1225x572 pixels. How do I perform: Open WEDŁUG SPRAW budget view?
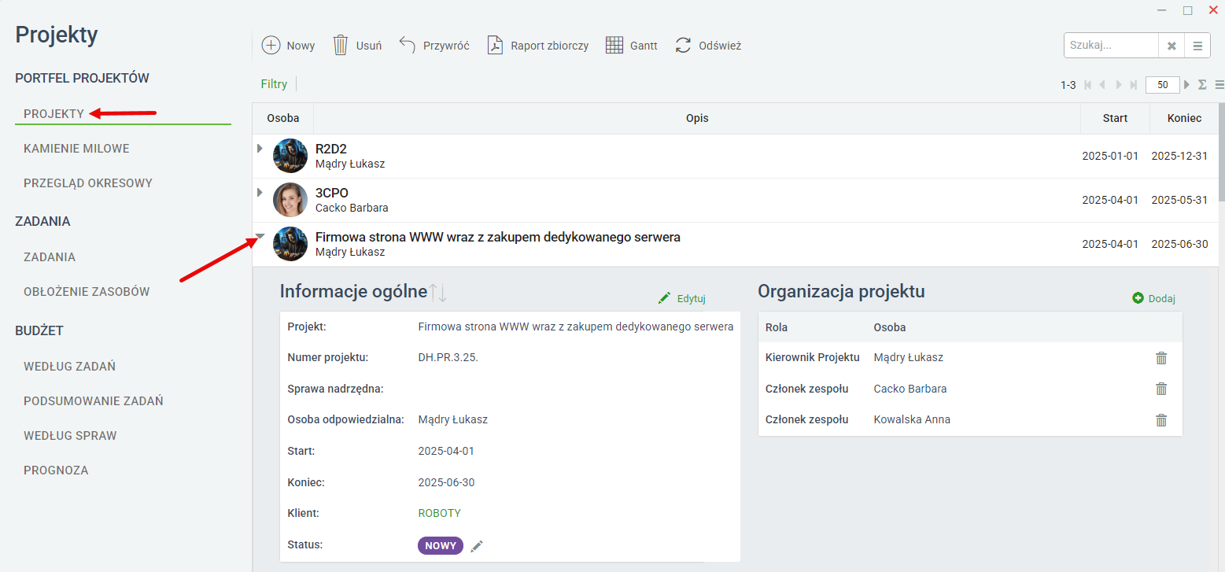pos(70,436)
